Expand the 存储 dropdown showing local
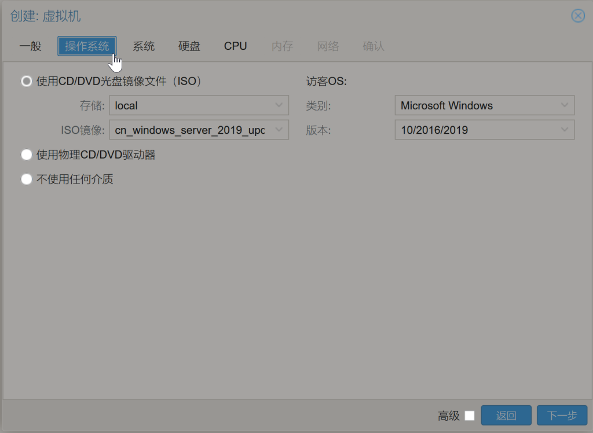This screenshot has height=433, width=593. tap(199, 105)
